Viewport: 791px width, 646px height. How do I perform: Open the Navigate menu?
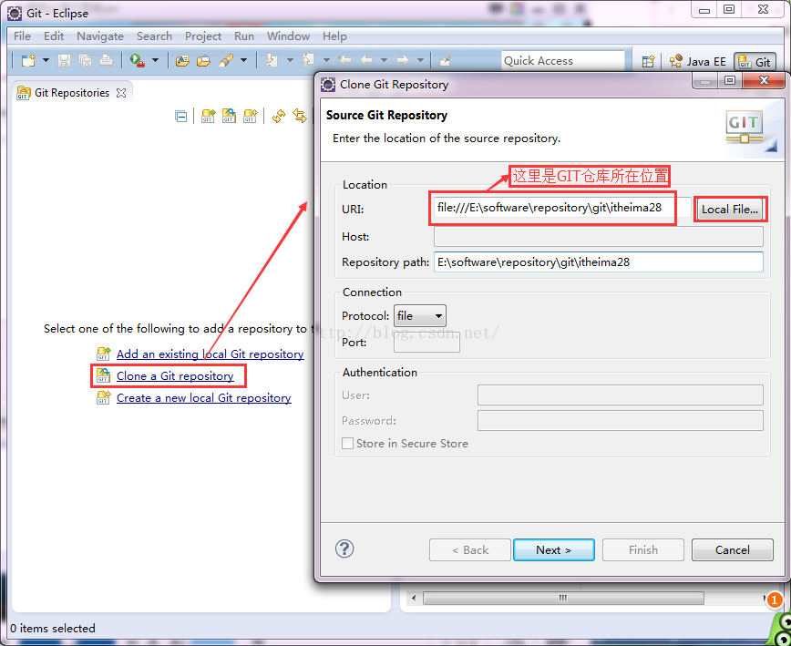pyautogui.click(x=100, y=36)
